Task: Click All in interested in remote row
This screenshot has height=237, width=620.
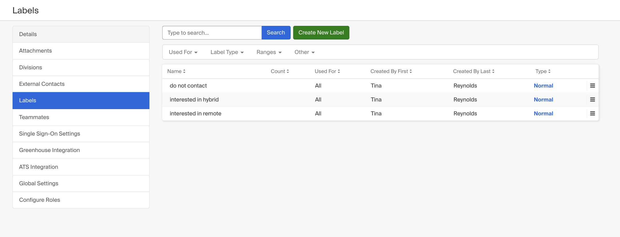Action: tap(318, 113)
